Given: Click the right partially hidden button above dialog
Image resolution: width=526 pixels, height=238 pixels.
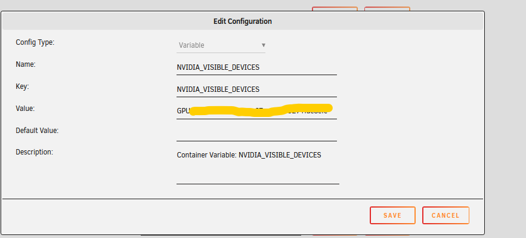Looking at the screenshot, I should coord(387,9).
